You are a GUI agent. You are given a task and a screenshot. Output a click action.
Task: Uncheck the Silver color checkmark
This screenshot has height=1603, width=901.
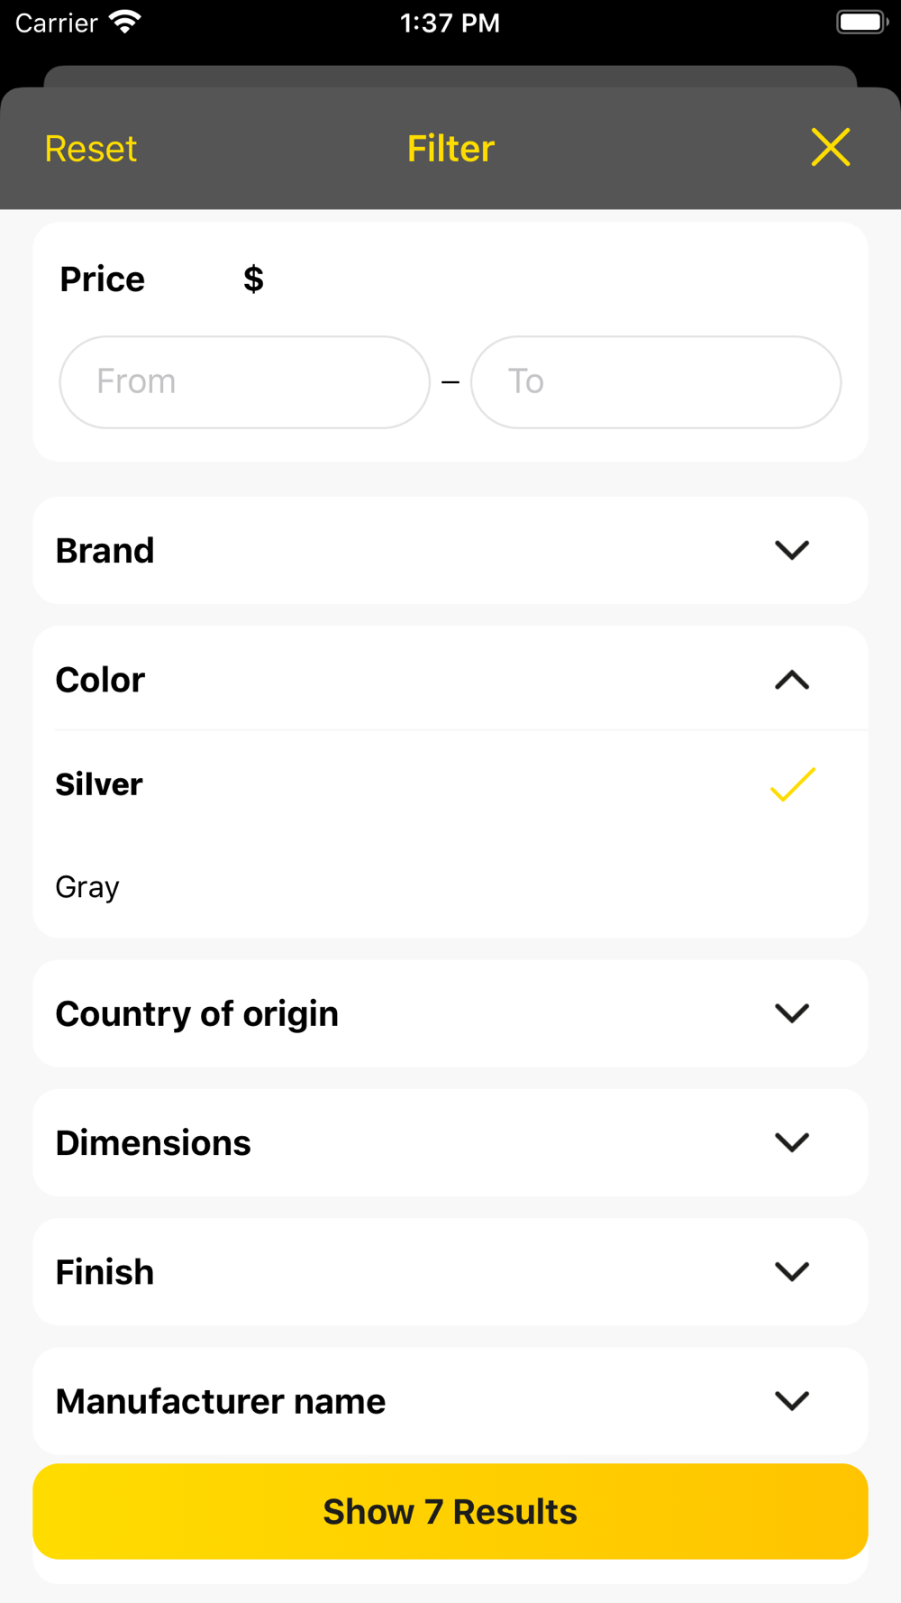click(x=792, y=784)
